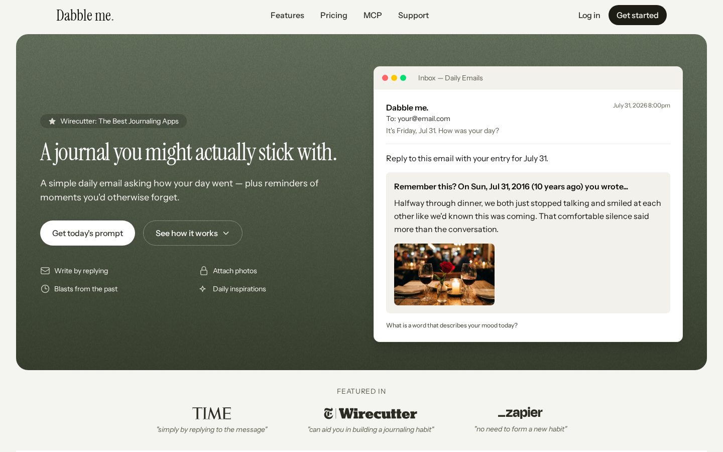The image size is (723, 452).
Task: Click Get today's prompt button
Action: pos(87,233)
